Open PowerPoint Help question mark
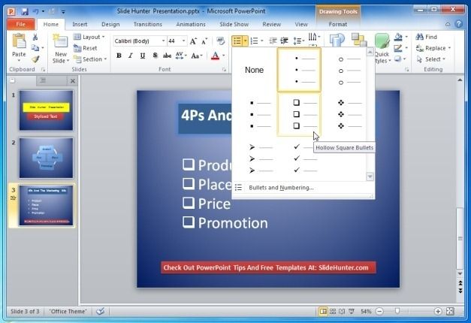The height and width of the screenshot is (323, 471). pos(459,24)
